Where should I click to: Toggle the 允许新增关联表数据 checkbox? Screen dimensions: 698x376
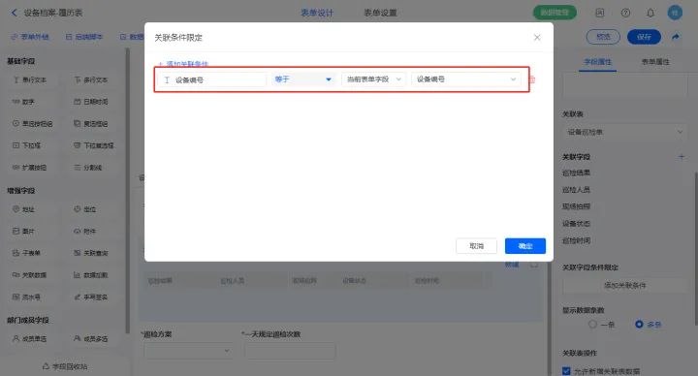point(566,370)
